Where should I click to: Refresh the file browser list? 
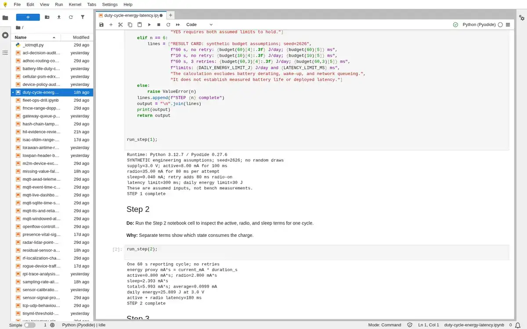(71, 17)
